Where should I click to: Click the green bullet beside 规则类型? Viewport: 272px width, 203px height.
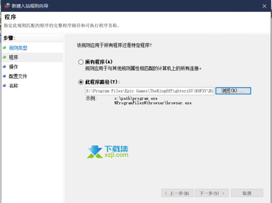coord(4,48)
